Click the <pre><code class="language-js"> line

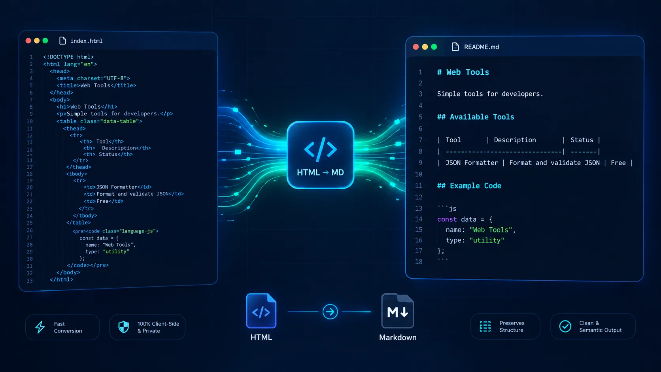115,231
